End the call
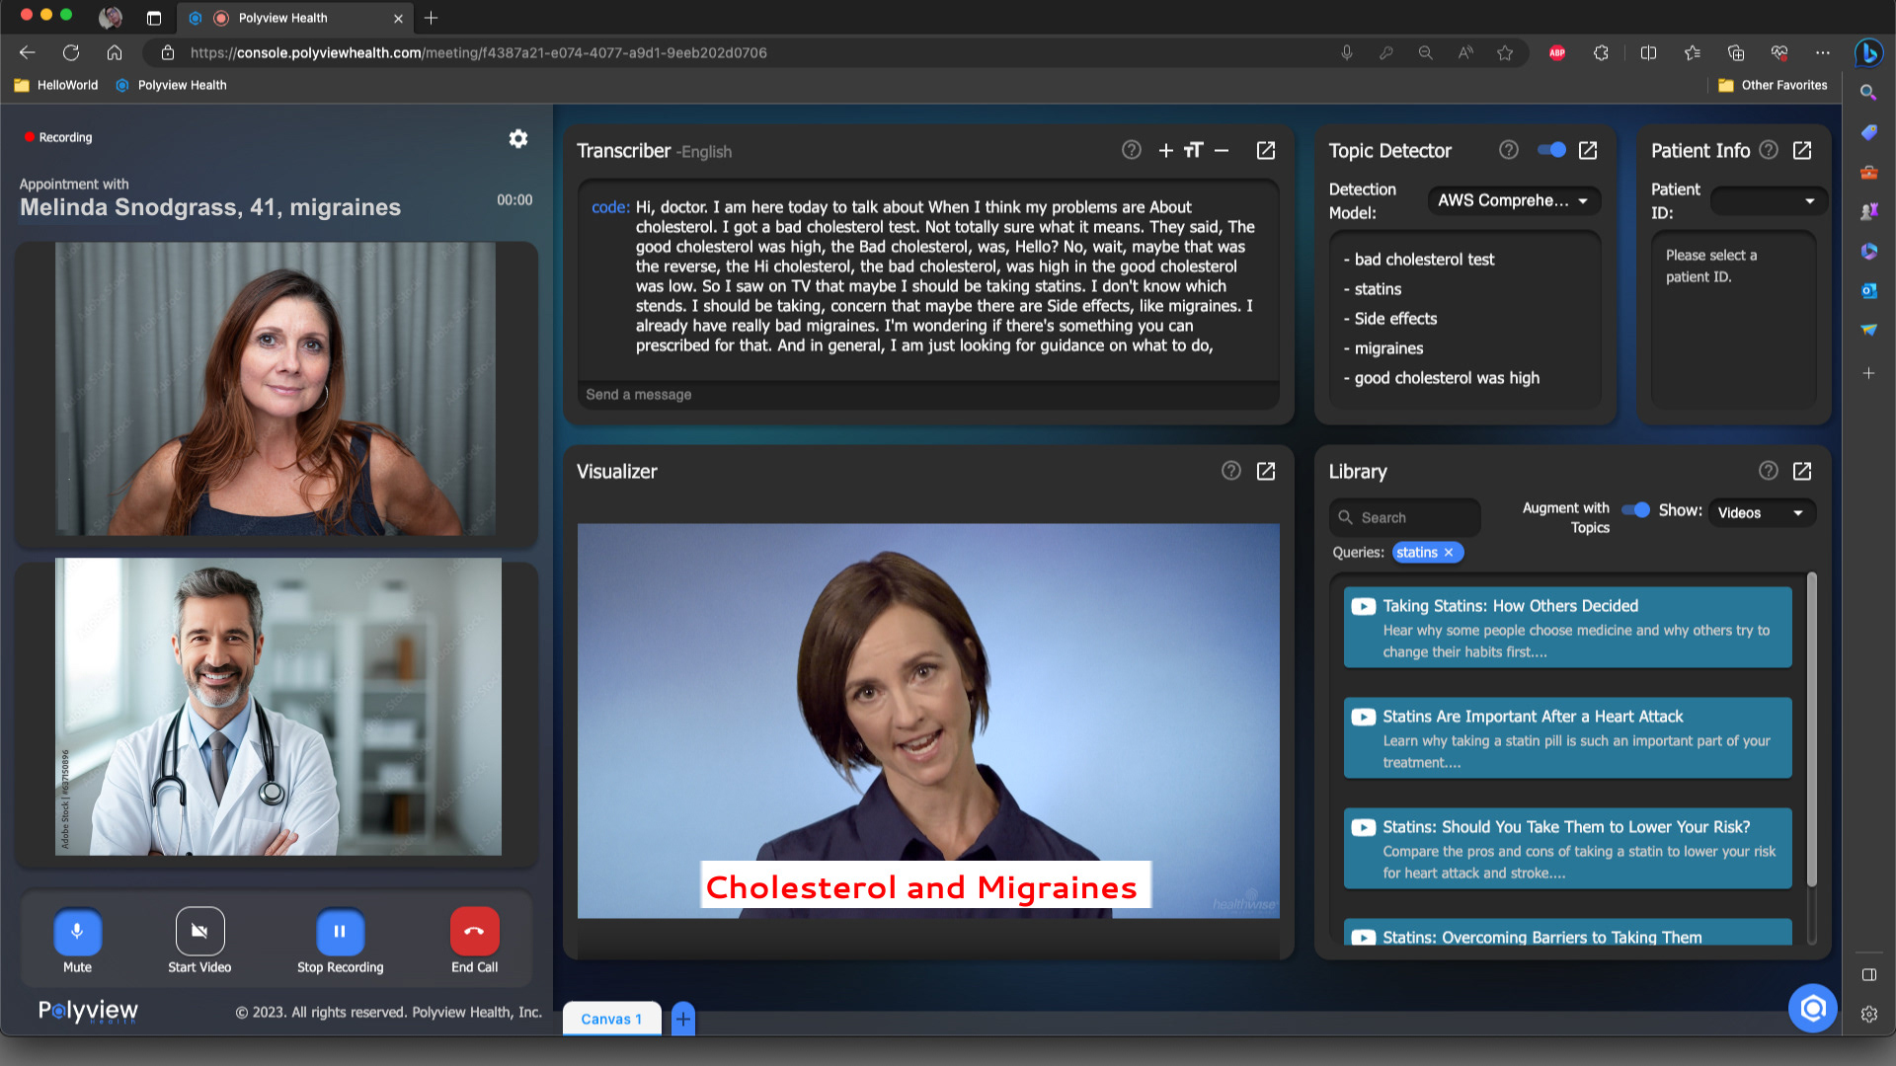The image size is (1896, 1066). 474,932
